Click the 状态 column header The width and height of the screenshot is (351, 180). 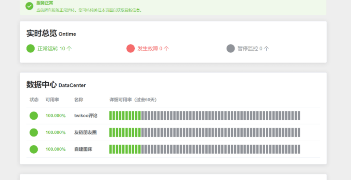(34, 100)
